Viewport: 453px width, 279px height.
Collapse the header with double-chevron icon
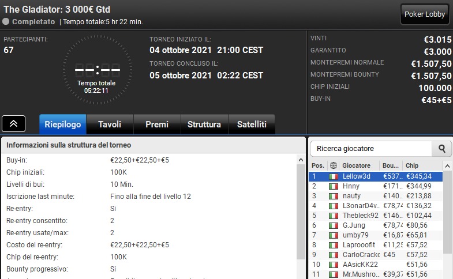click(14, 123)
